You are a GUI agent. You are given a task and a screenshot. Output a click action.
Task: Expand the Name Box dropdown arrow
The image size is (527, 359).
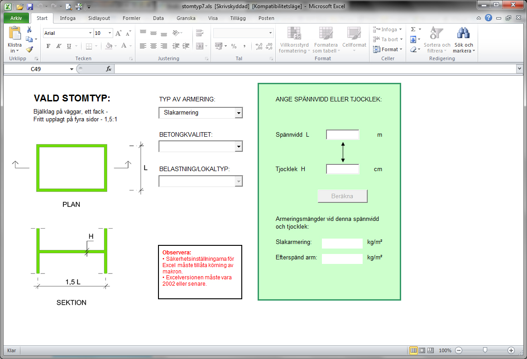coord(72,69)
